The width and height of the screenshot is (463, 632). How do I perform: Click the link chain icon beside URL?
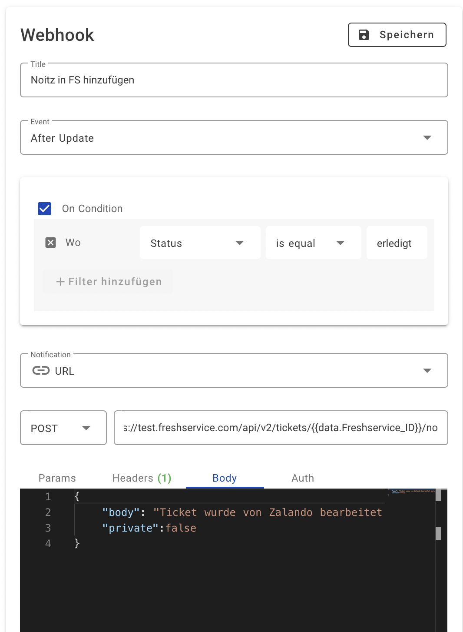pyautogui.click(x=40, y=370)
